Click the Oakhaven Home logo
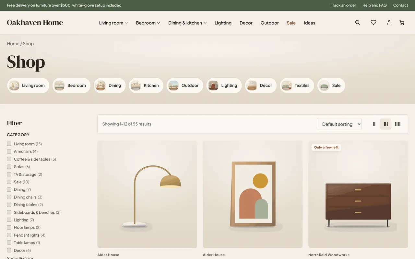 click(35, 22)
